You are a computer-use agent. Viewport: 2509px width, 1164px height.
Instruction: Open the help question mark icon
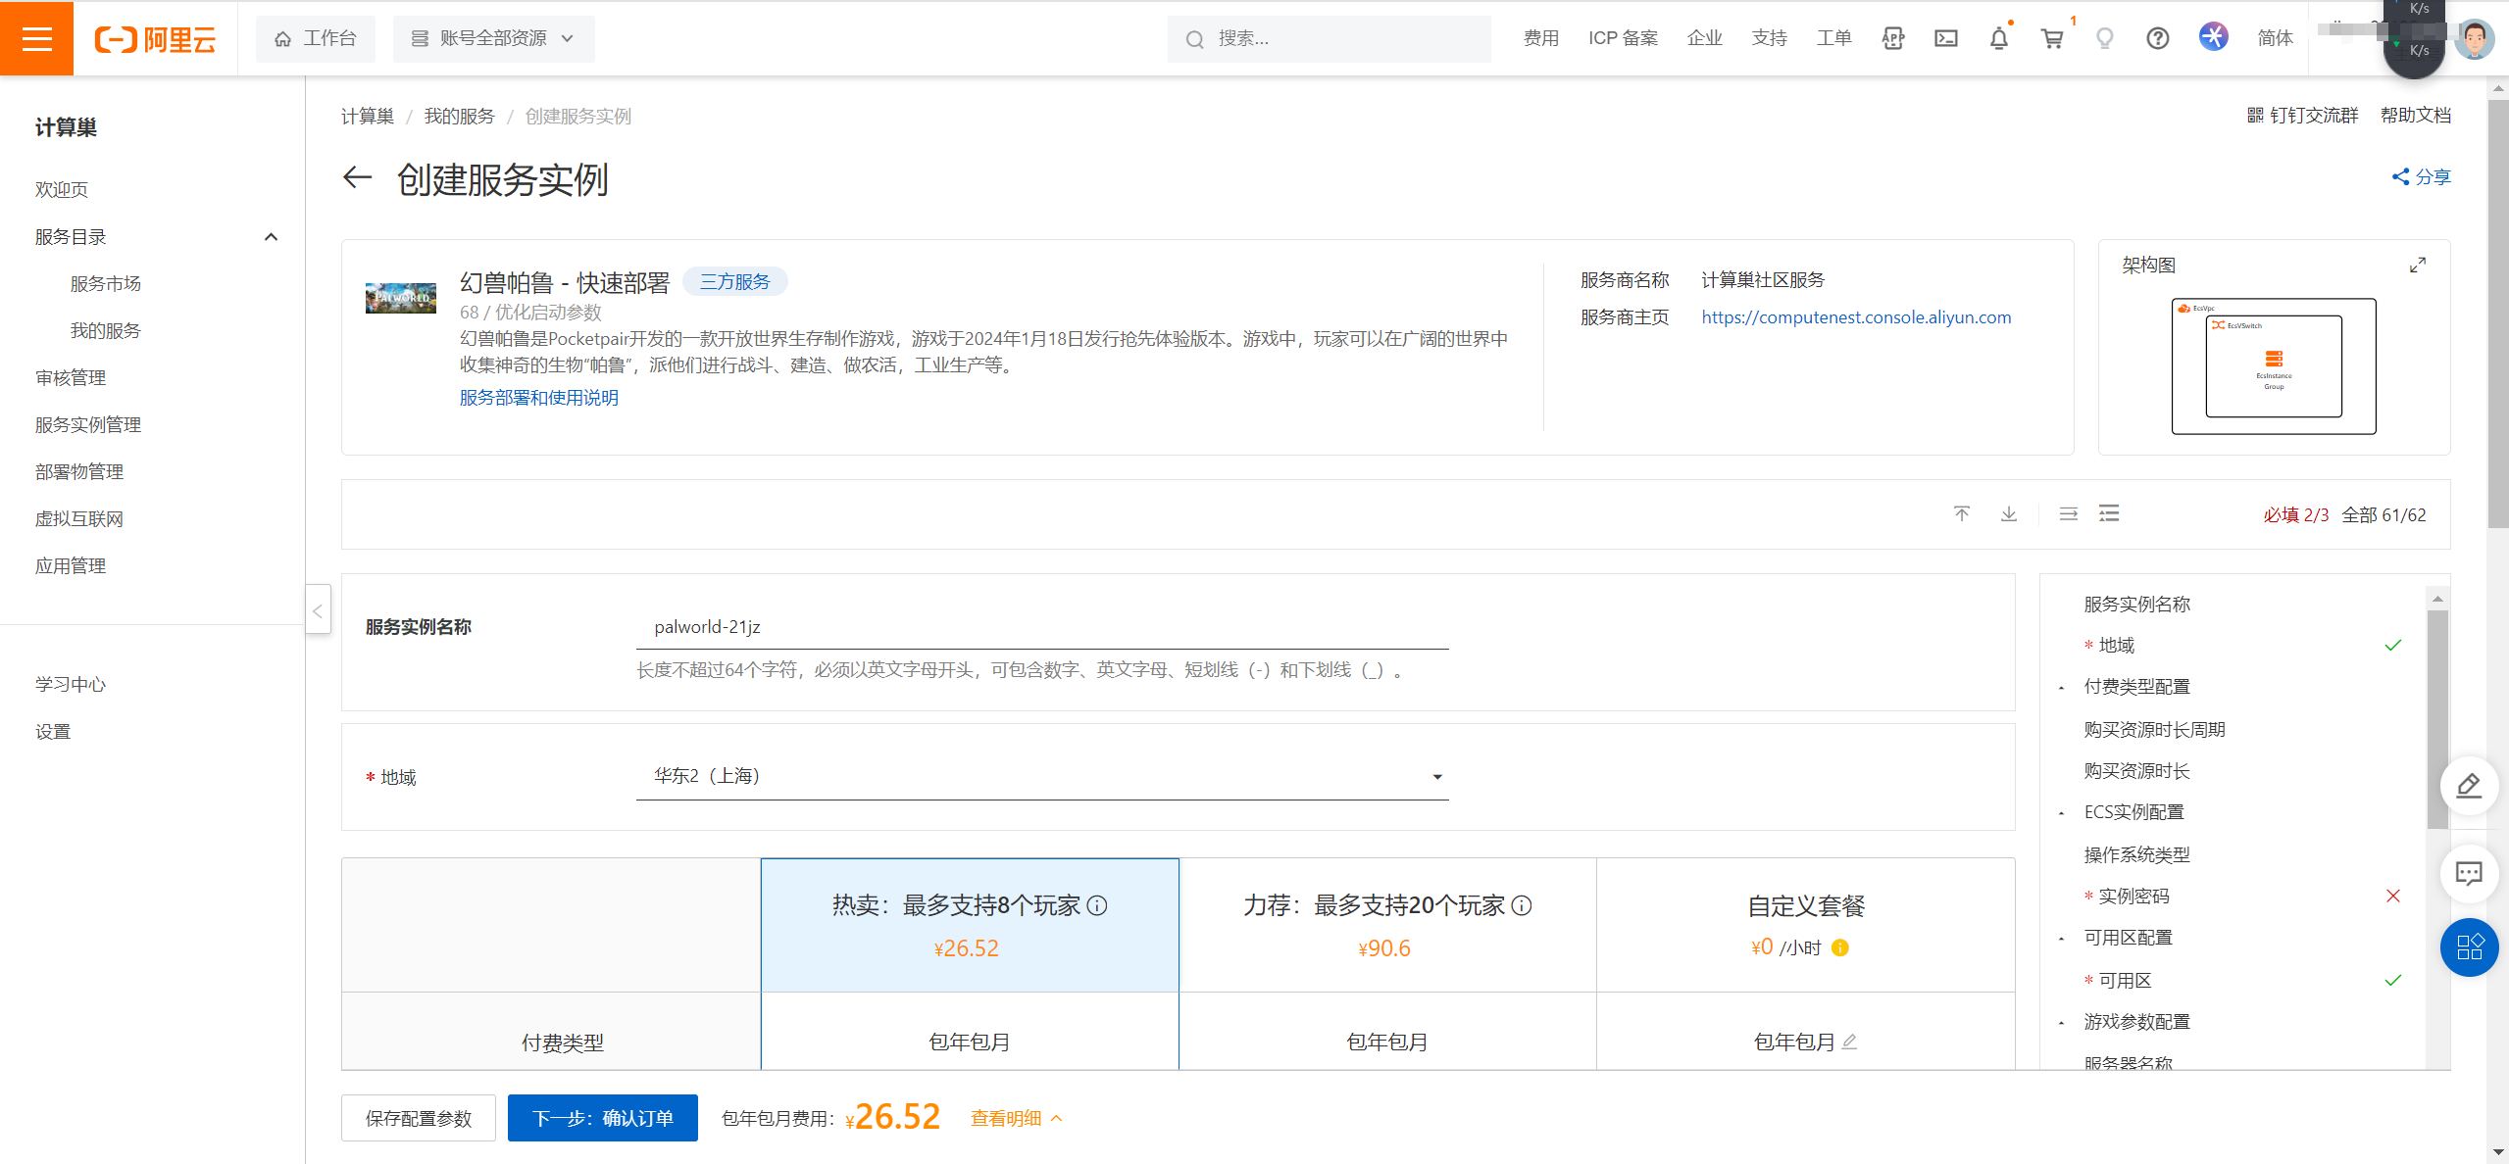coord(2158,38)
